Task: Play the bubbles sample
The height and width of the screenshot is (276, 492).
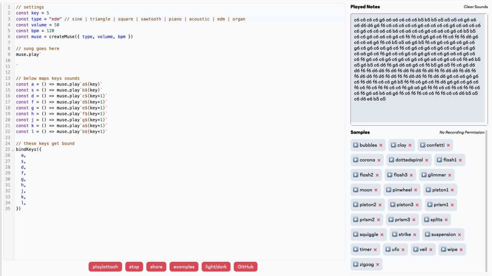Action: pos(356,145)
